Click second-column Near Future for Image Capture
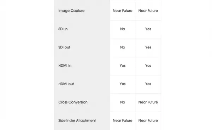 click(148, 11)
